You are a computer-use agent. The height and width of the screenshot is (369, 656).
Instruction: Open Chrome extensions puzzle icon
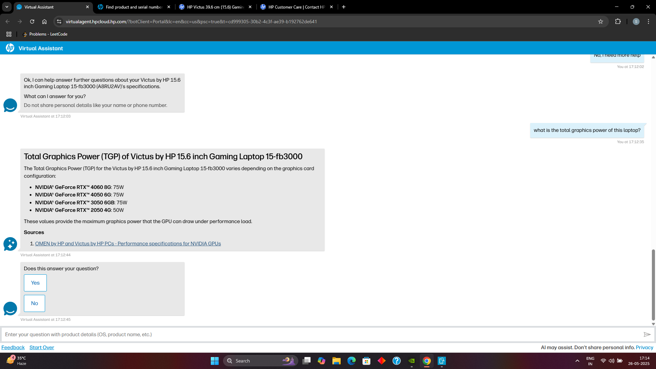[618, 22]
